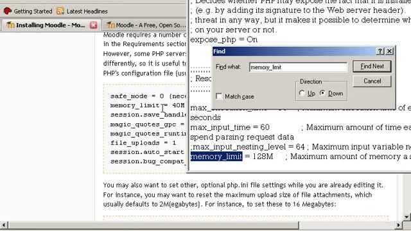The height and width of the screenshot is (231, 411).
Task: Open the Latest Headlines feed bookmark
Action: pyautogui.click(x=82, y=12)
